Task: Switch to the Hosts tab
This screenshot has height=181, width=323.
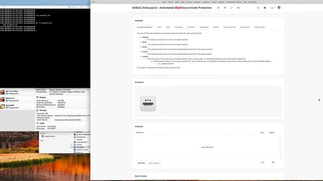Action: point(168,27)
